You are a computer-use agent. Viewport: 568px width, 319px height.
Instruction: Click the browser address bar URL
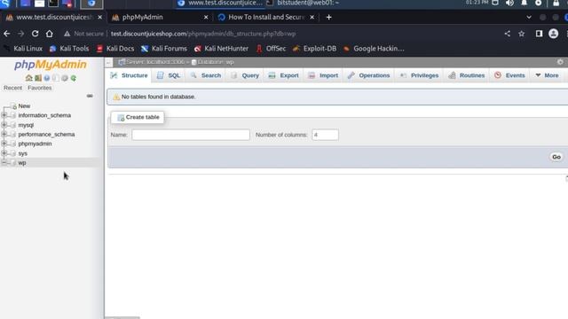pyautogui.click(x=203, y=34)
